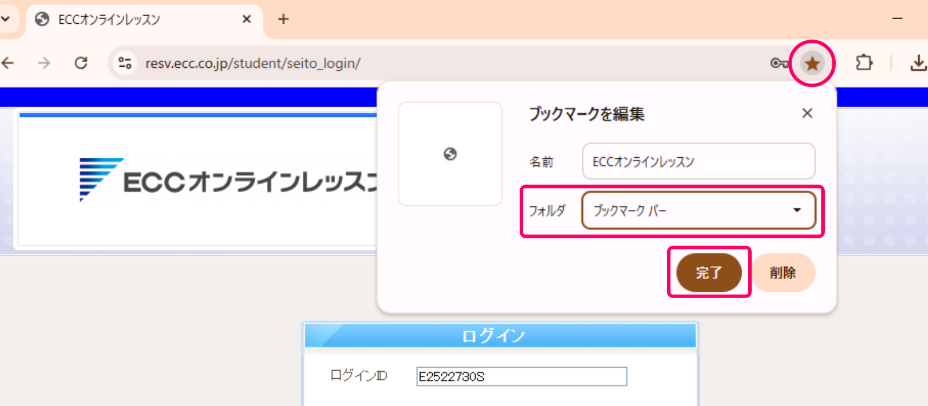The height and width of the screenshot is (406, 928).
Task: Click the bookmark favicon thumbnail preview
Action: (x=450, y=154)
